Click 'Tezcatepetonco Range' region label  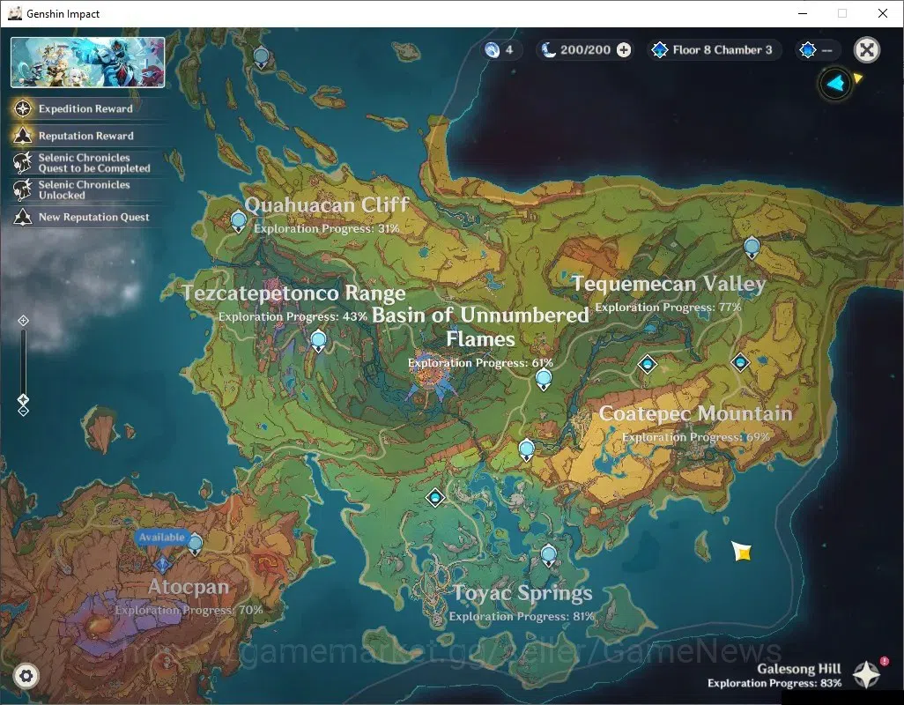(294, 293)
